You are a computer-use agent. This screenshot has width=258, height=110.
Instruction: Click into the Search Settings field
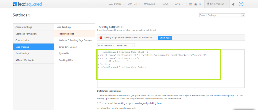coord(220,15)
